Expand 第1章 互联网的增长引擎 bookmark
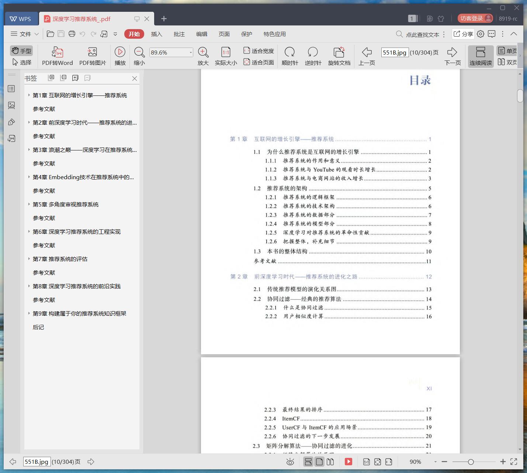Image resolution: width=527 pixels, height=473 pixels. [29, 95]
